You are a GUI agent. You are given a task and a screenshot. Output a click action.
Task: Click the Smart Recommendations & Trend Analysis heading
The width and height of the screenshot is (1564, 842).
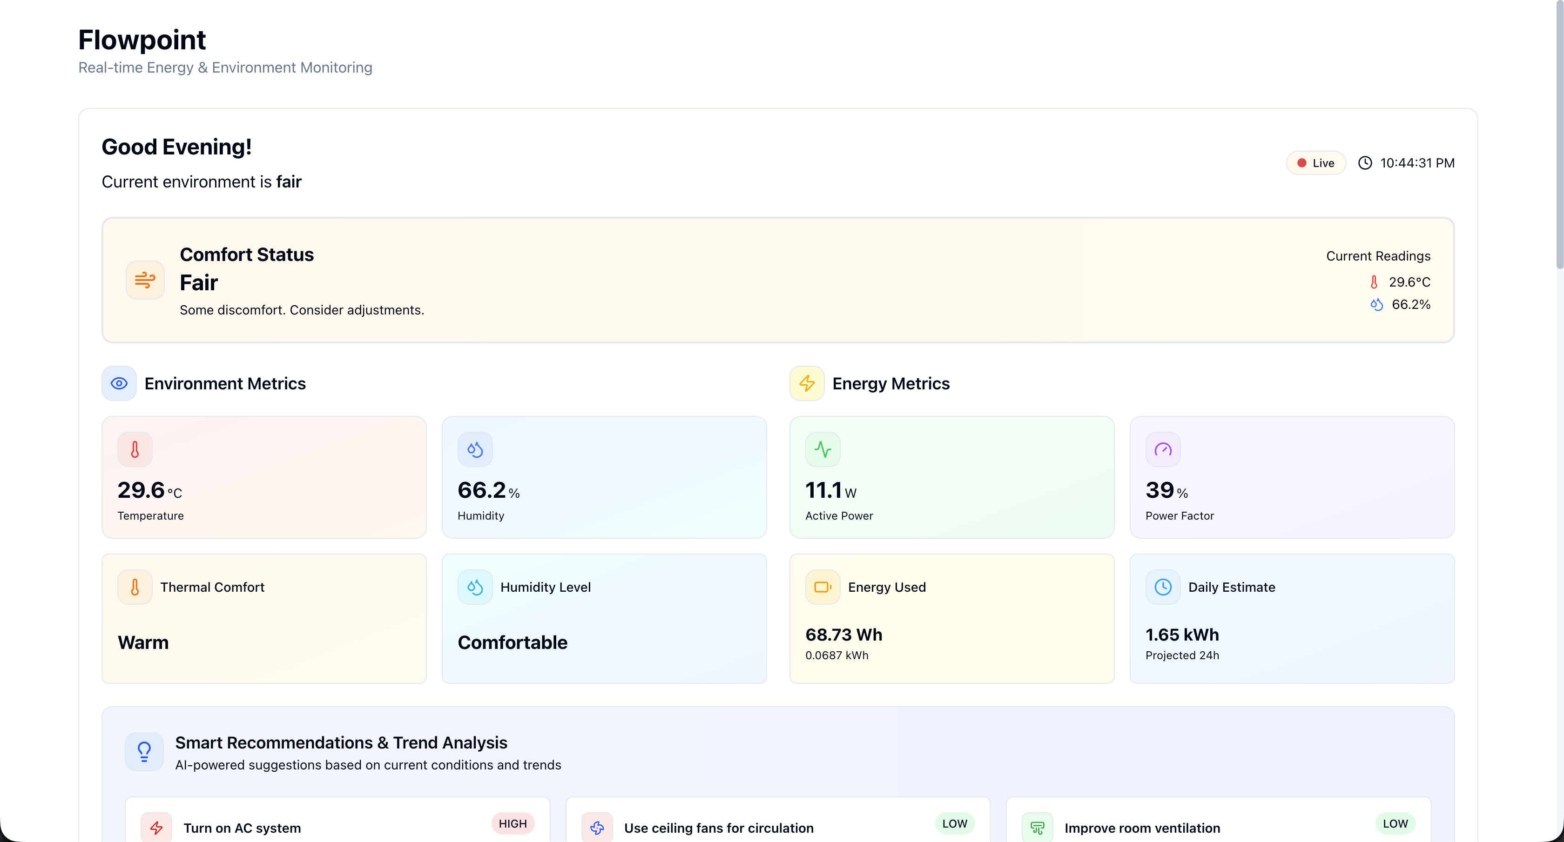click(341, 742)
